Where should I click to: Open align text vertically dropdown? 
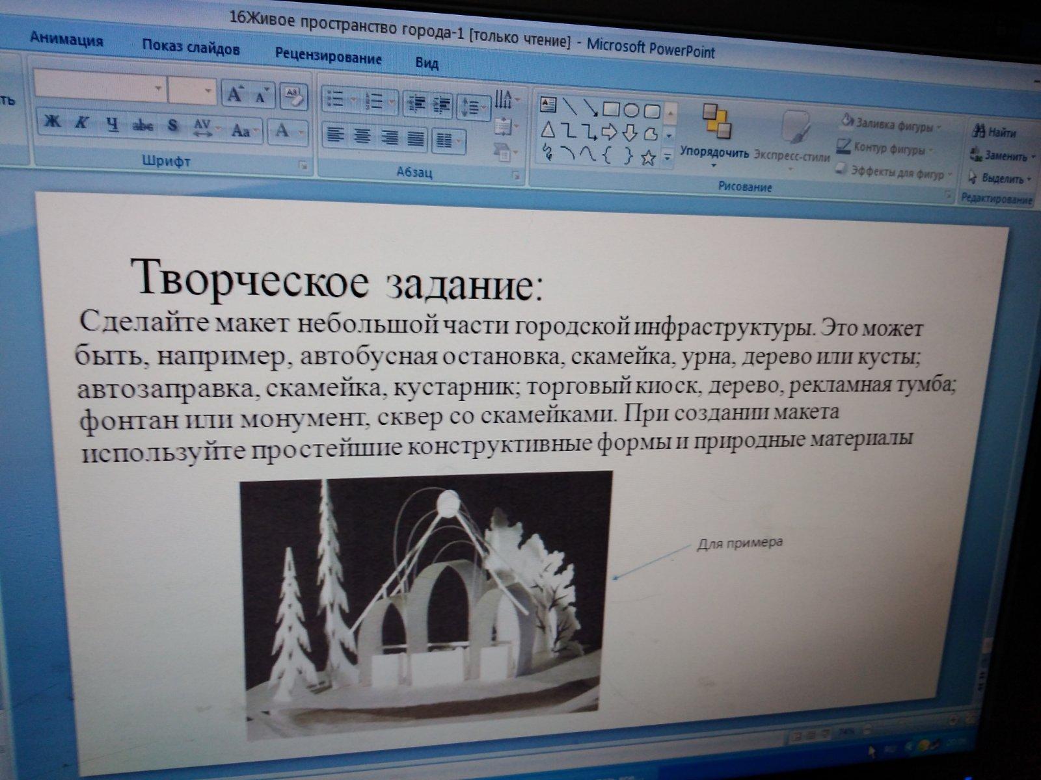507,125
